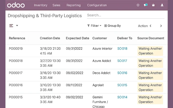Viewport: 173px width, 108px height.
Task: Select reference PO00019
Action: click(16, 49)
